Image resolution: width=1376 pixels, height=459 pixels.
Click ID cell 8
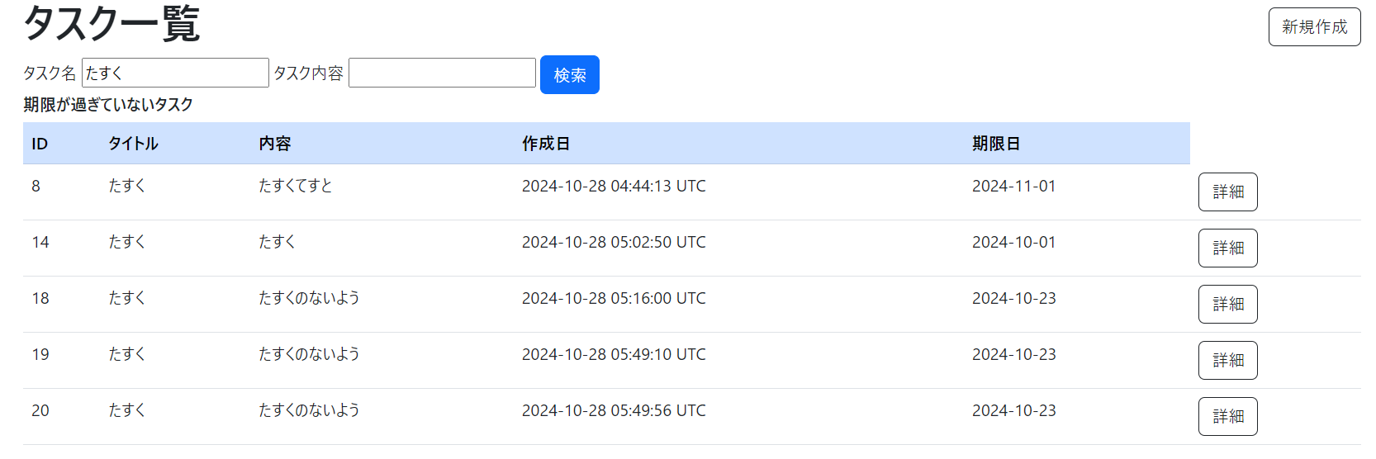tap(36, 186)
